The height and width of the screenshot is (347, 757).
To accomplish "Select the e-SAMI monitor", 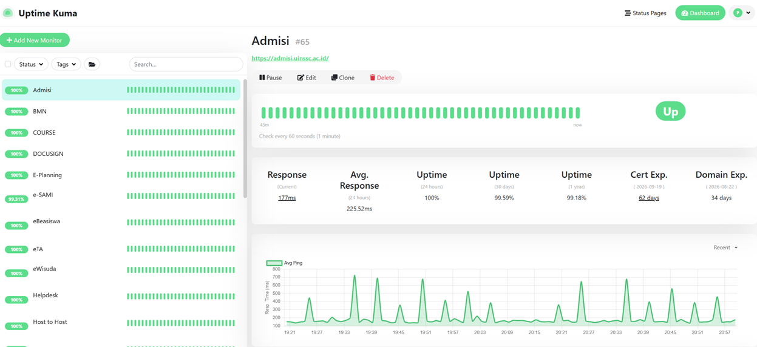I will (x=121, y=197).
